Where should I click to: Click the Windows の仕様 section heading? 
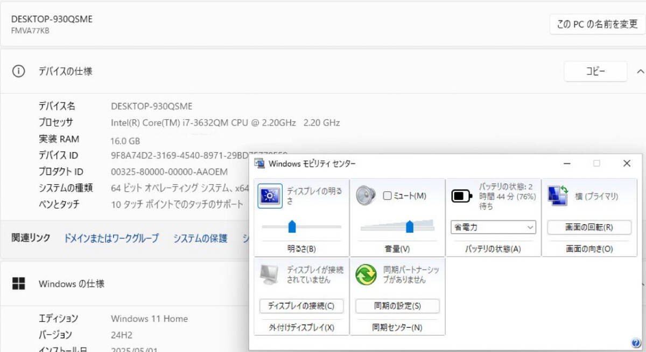point(72,284)
